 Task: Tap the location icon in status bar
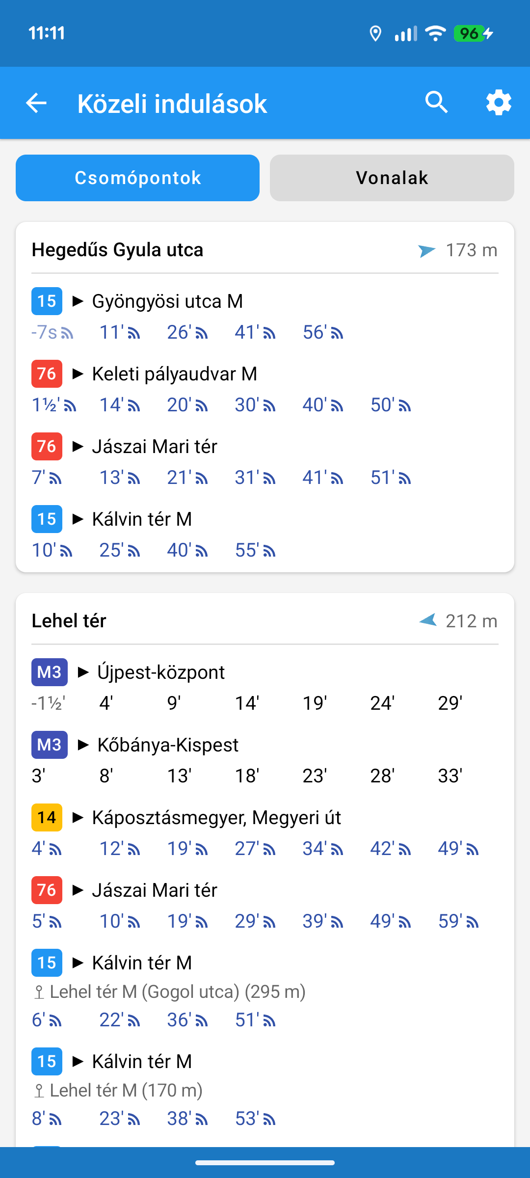pos(375,33)
